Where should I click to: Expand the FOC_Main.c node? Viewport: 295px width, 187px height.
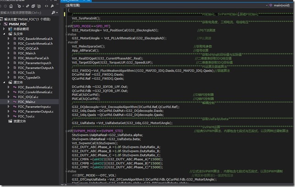pos(8,102)
